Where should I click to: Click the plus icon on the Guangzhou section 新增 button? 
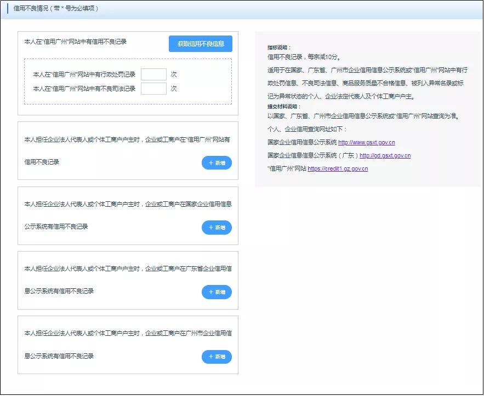(210, 357)
